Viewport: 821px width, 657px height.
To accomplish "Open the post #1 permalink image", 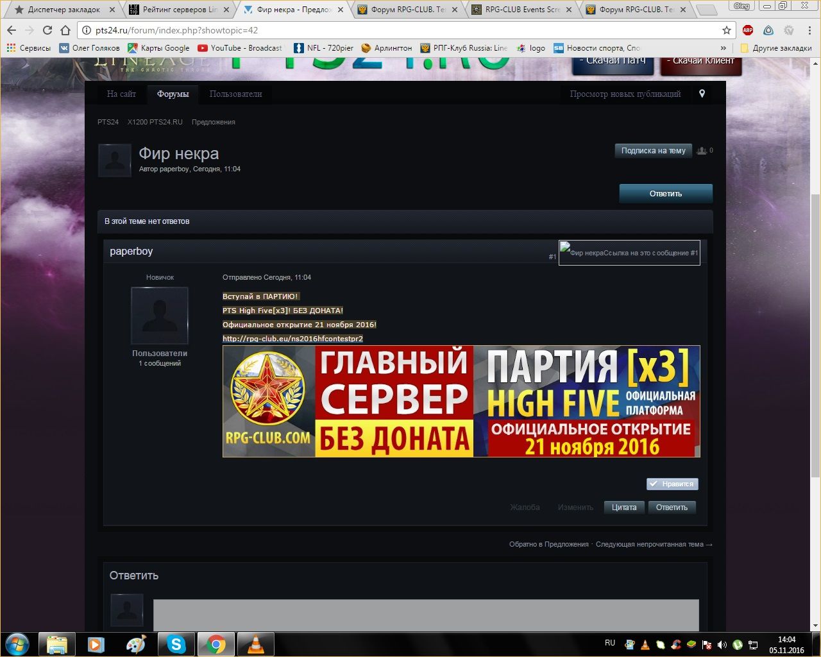I will [629, 253].
